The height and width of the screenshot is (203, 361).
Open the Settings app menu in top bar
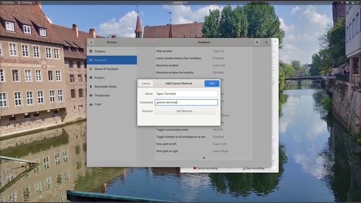point(27,2)
